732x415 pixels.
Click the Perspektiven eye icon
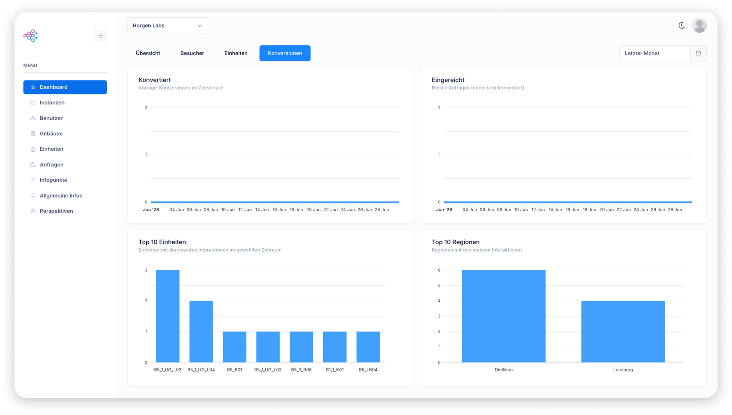click(x=33, y=211)
